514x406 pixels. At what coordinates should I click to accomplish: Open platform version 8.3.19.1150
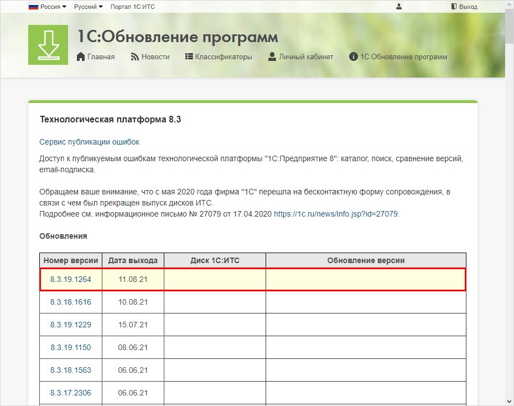(x=70, y=347)
